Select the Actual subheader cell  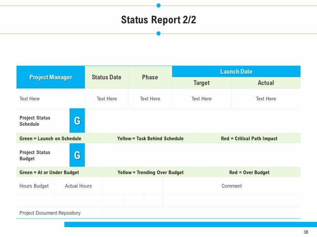coord(266,83)
